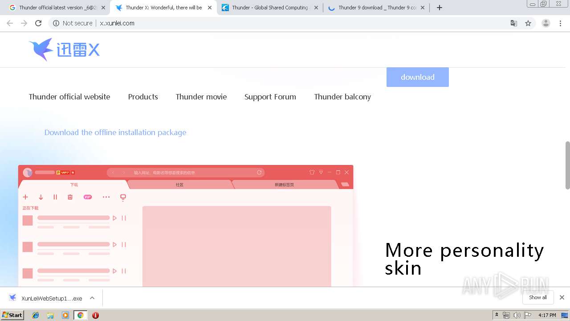Close the Global Shared Computing tab
The image size is (570, 321).
316,8
